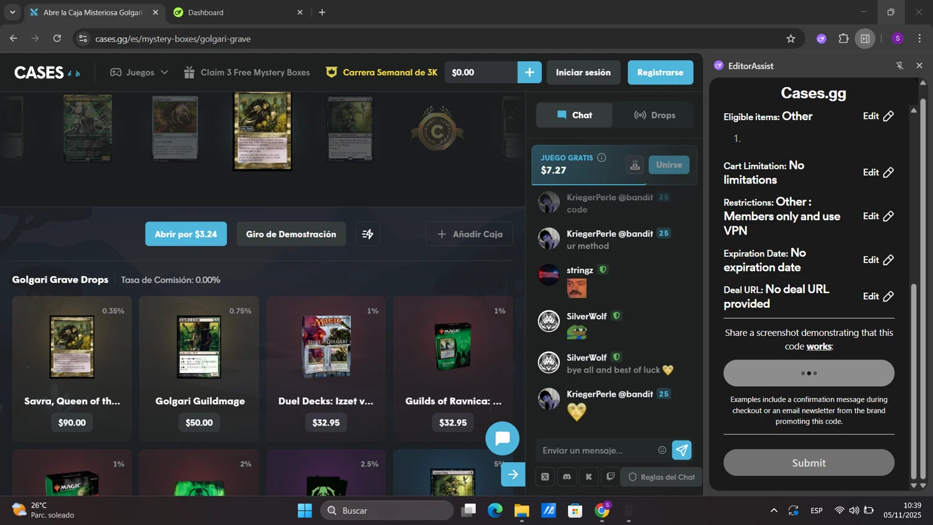Expand the Juegos dropdown menu
This screenshot has height=525, width=933.
[139, 72]
